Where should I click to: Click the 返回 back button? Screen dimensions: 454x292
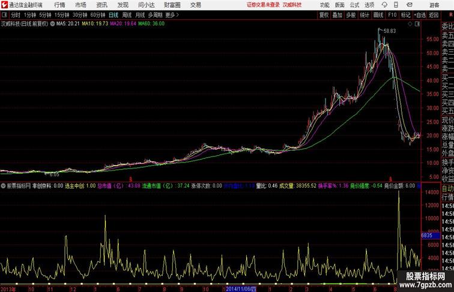[434, 15]
